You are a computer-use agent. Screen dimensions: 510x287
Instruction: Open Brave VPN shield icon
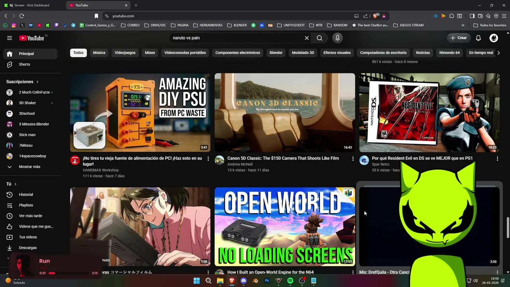pyautogui.click(x=496, y=16)
